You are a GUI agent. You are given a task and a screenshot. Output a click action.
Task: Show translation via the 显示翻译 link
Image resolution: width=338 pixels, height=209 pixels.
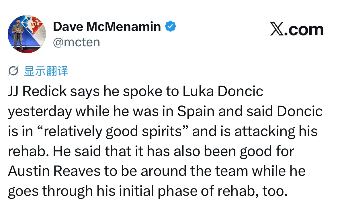coord(46,71)
